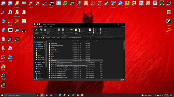
Task: Click Pin to Quick access in ribbon
Action: (36, 31)
